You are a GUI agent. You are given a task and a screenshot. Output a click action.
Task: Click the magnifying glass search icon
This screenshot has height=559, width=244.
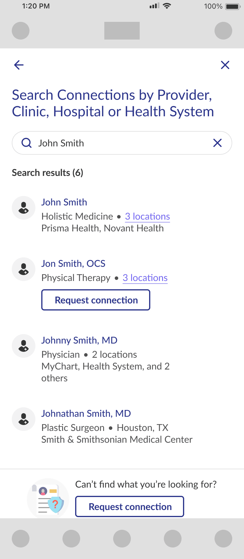click(x=27, y=143)
